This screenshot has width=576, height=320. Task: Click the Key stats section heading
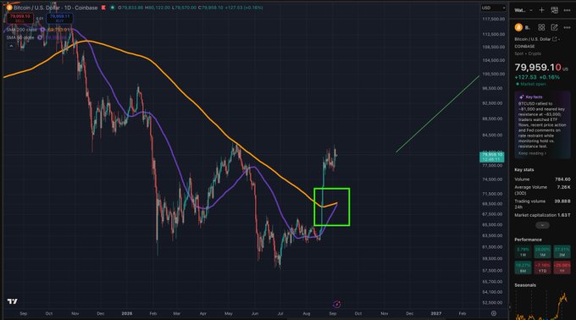tap(524, 169)
